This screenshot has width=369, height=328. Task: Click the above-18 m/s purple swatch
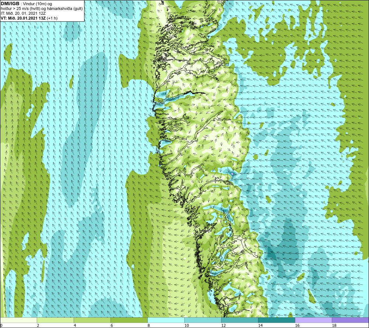351,320
